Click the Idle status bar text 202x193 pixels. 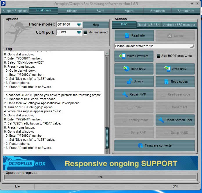click(17, 186)
